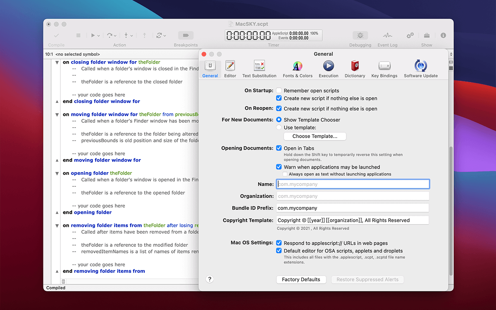Open the Software Update preferences tab
Viewport: 496px width, 310px height.
click(x=421, y=69)
